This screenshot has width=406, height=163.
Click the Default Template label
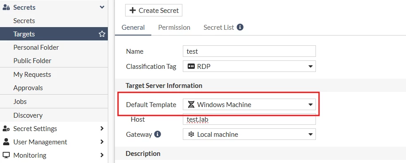[x=151, y=105]
